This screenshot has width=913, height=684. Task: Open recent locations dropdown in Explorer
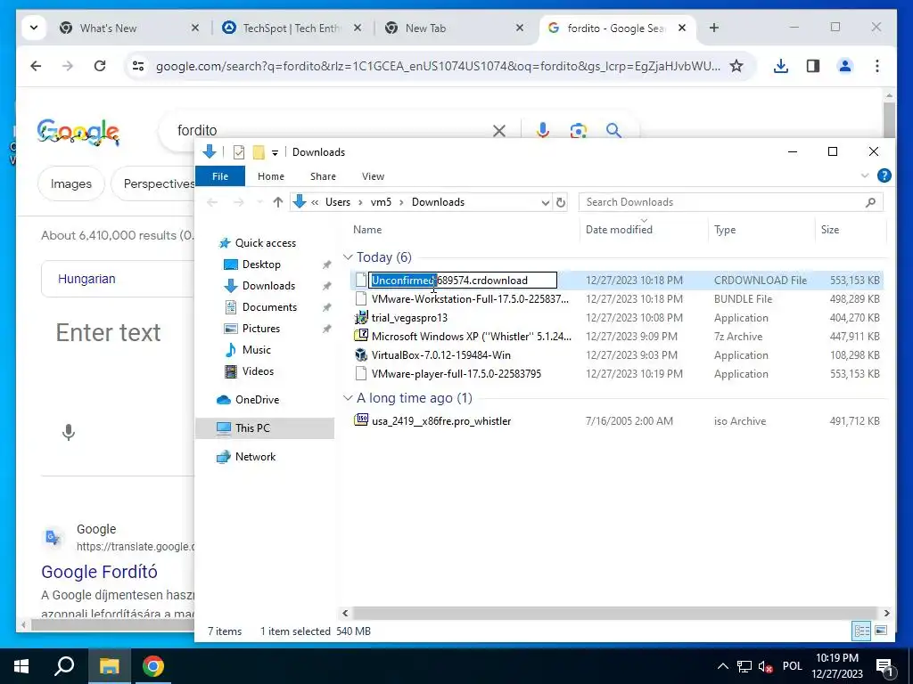point(259,202)
